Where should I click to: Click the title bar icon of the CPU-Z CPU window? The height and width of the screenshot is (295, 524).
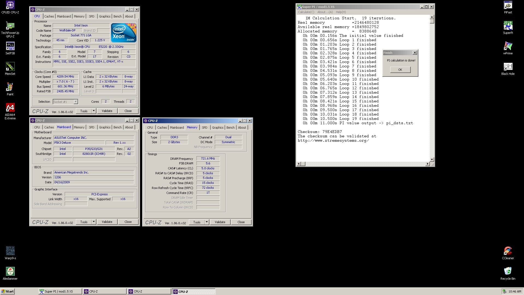coord(33,10)
